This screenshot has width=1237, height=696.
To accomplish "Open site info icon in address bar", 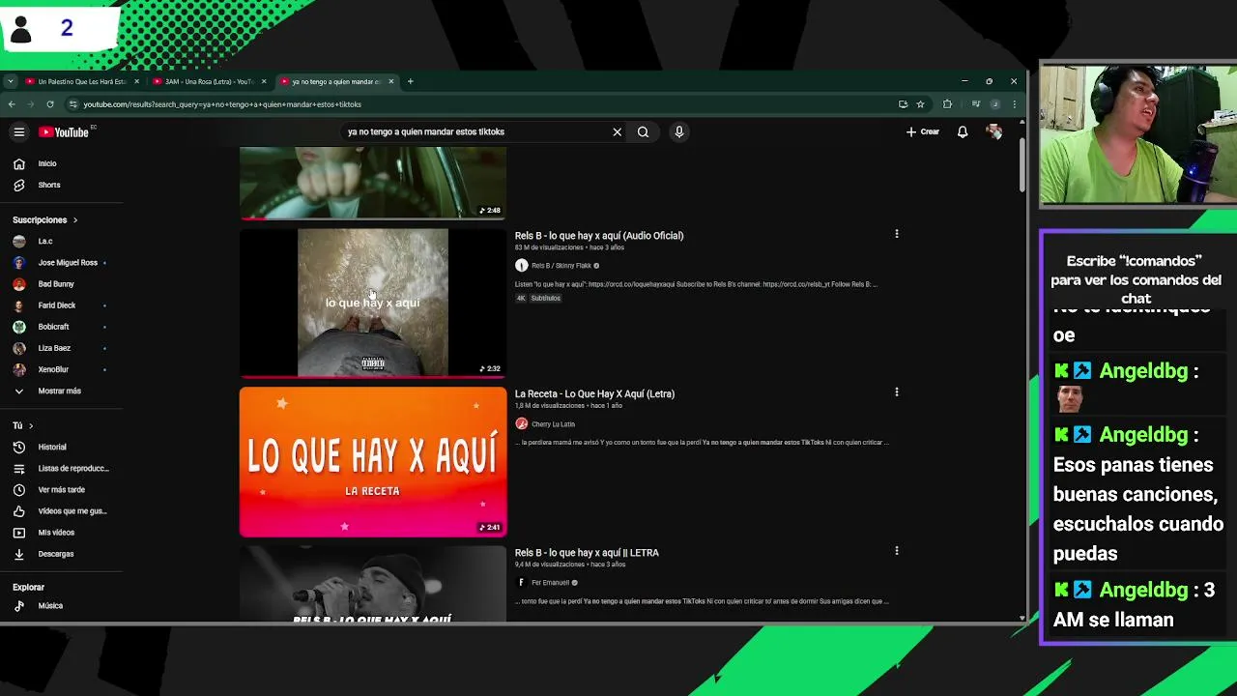I will tap(72, 104).
